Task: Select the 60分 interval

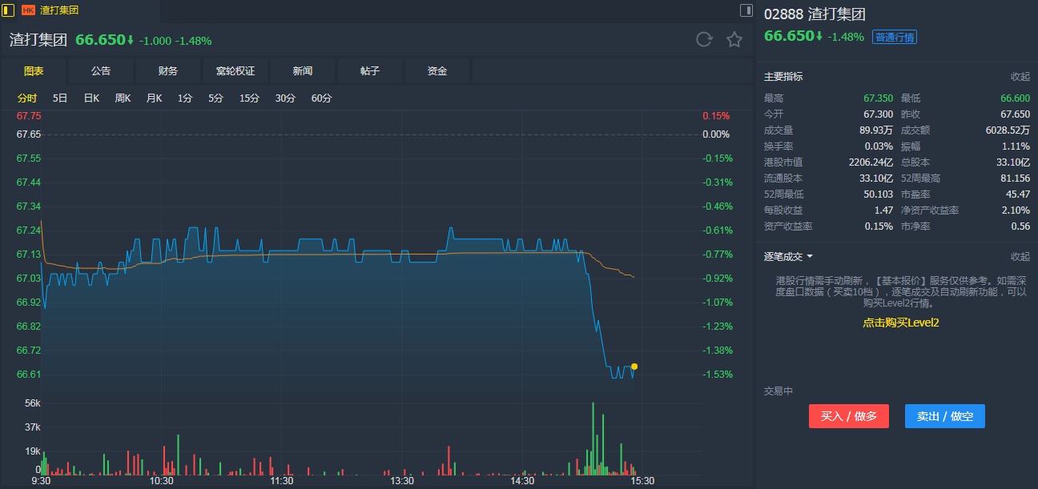Action: [321, 98]
